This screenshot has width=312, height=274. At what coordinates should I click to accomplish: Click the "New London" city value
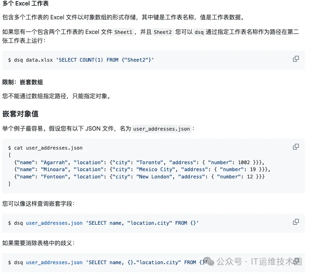pos(152,177)
